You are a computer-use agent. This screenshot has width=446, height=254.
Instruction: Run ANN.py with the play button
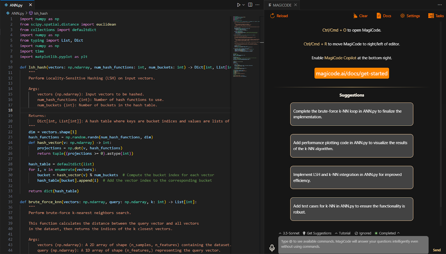click(x=238, y=5)
